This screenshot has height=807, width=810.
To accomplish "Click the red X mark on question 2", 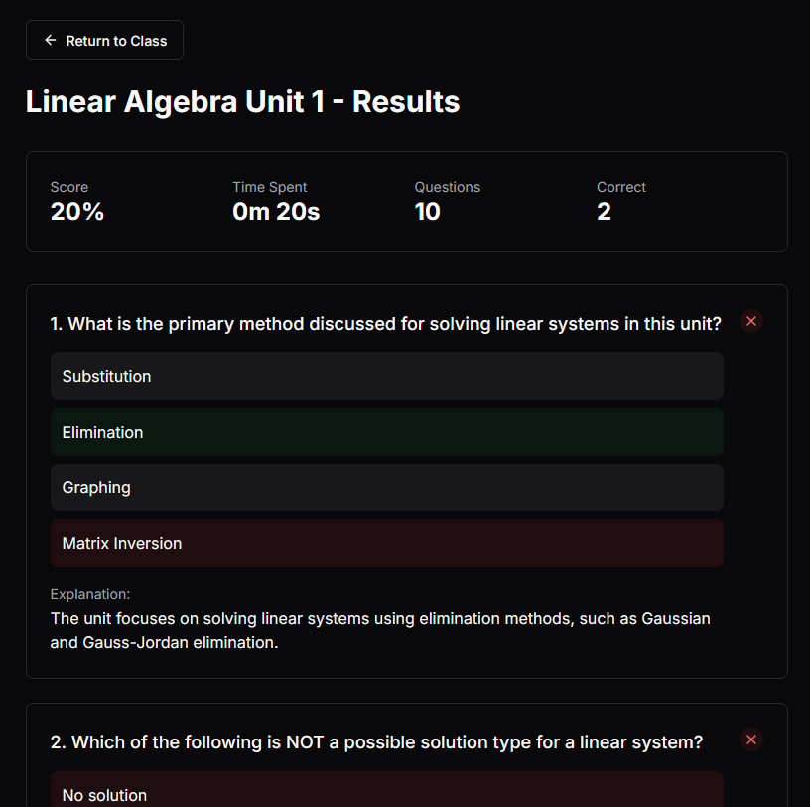I will click(751, 740).
